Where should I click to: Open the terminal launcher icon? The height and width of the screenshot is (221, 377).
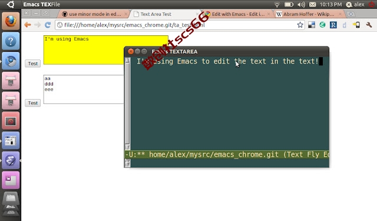(x=11, y=140)
